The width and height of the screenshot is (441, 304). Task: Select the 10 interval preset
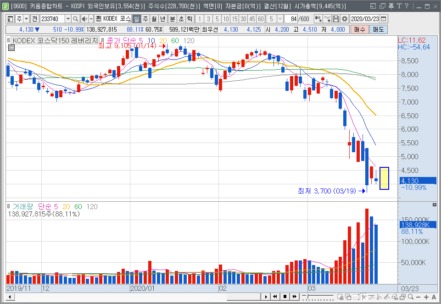(x=226, y=19)
